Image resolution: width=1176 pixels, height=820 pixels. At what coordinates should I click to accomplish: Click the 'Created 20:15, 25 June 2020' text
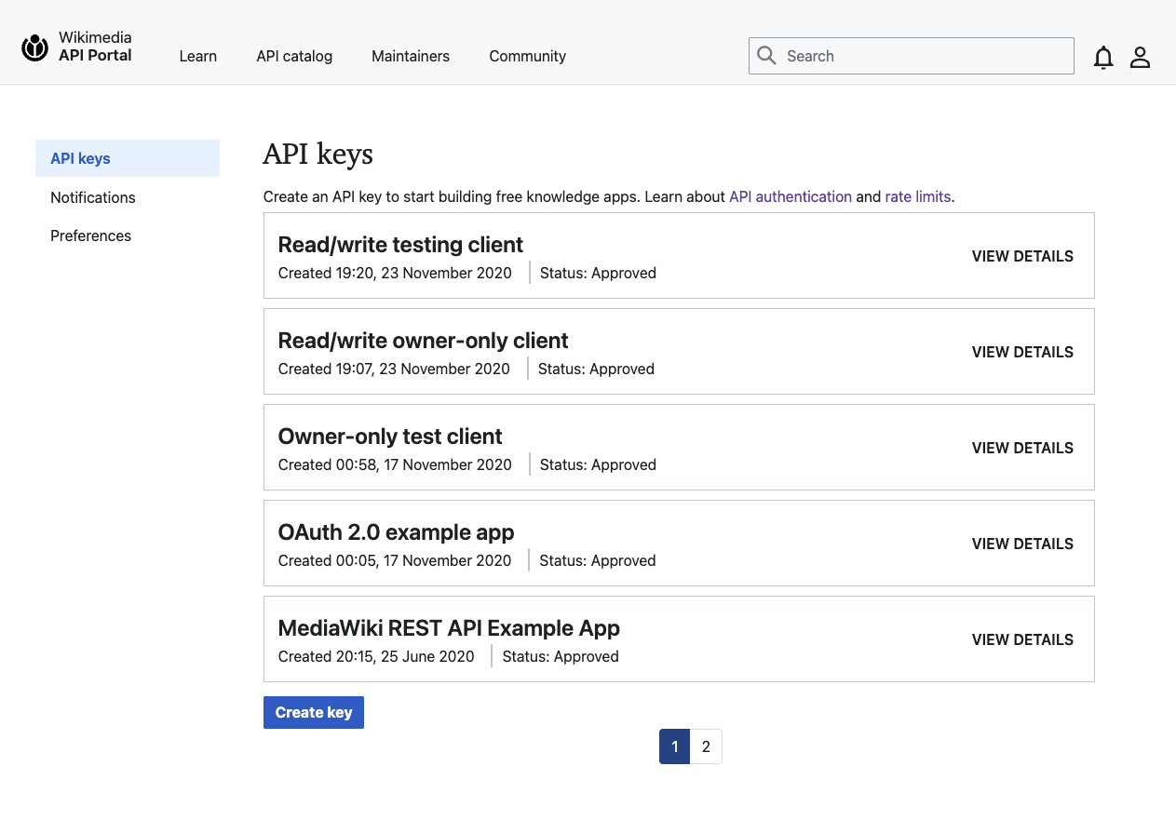(376, 656)
